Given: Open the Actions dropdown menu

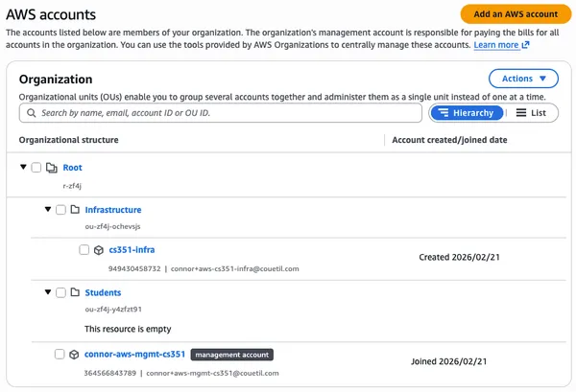Looking at the screenshot, I should coord(523,79).
